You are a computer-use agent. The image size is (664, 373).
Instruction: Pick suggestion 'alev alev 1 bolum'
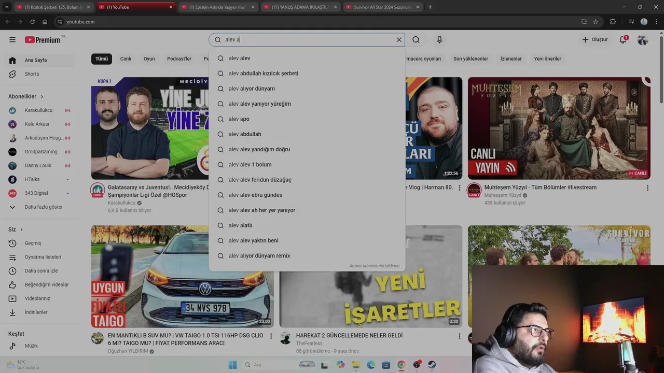coord(307,165)
